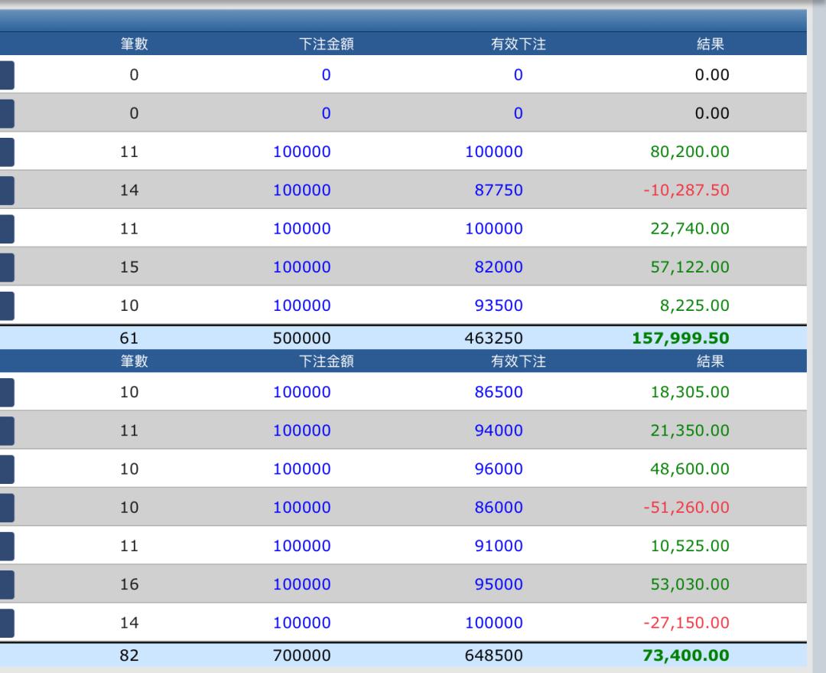The width and height of the screenshot is (826, 673).
Task: Open 下注金額 100000 in the -27,150.00 row
Action: (x=302, y=623)
